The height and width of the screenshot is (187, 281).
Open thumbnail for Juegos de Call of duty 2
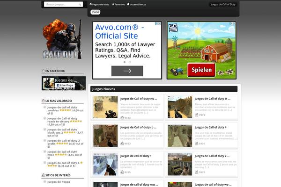point(180,164)
